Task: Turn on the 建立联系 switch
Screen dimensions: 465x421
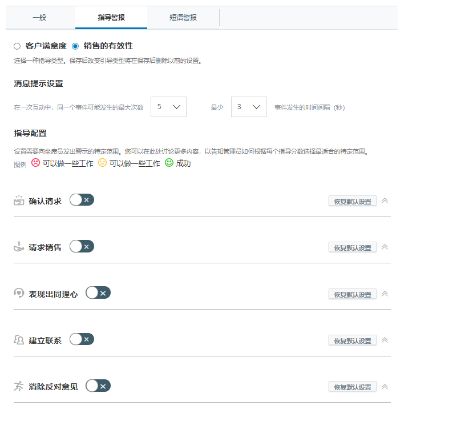Action: [82, 339]
